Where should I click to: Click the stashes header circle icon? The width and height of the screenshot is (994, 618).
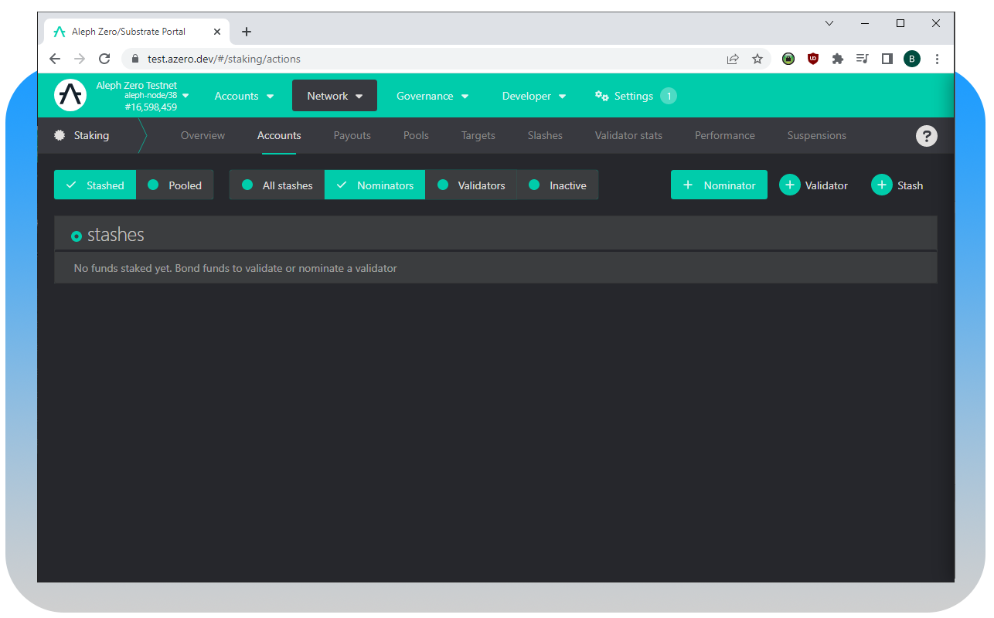click(x=77, y=236)
